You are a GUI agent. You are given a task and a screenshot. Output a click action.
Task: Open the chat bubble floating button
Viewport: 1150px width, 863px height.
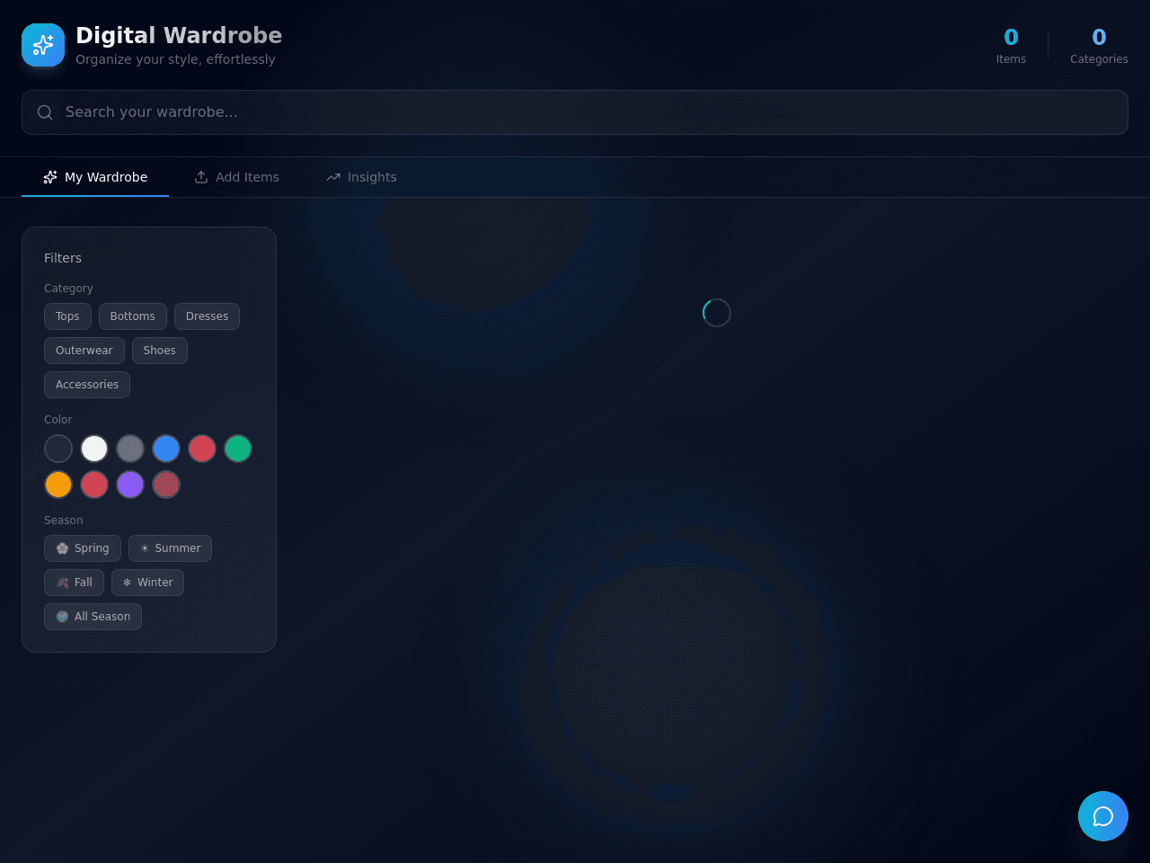(1103, 816)
